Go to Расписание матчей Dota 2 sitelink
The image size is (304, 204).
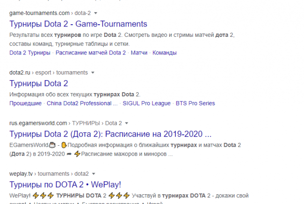click(x=91, y=53)
